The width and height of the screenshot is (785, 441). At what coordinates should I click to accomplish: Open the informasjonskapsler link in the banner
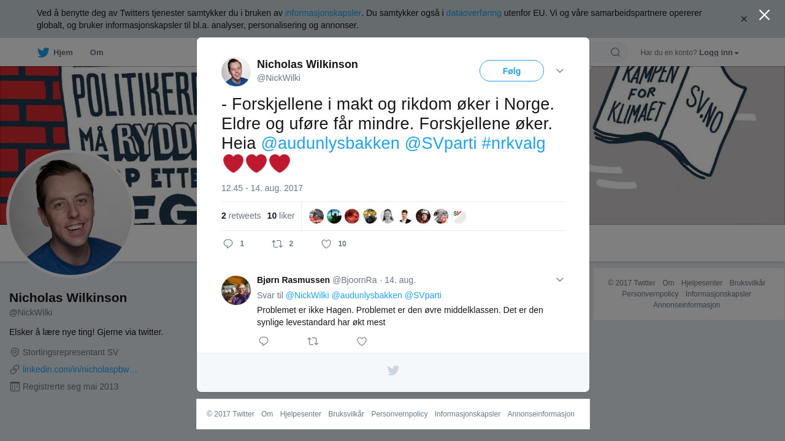tap(323, 13)
